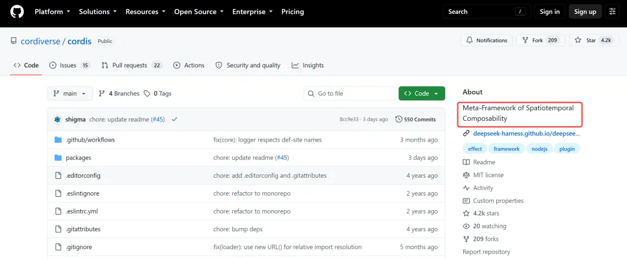Open the packages folder
Image resolution: width=627 pixels, height=259 pixels.
point(78,157)
